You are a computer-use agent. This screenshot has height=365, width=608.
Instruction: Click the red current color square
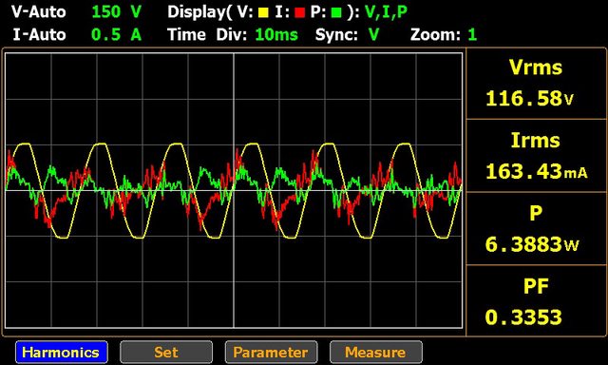(299, 12)
